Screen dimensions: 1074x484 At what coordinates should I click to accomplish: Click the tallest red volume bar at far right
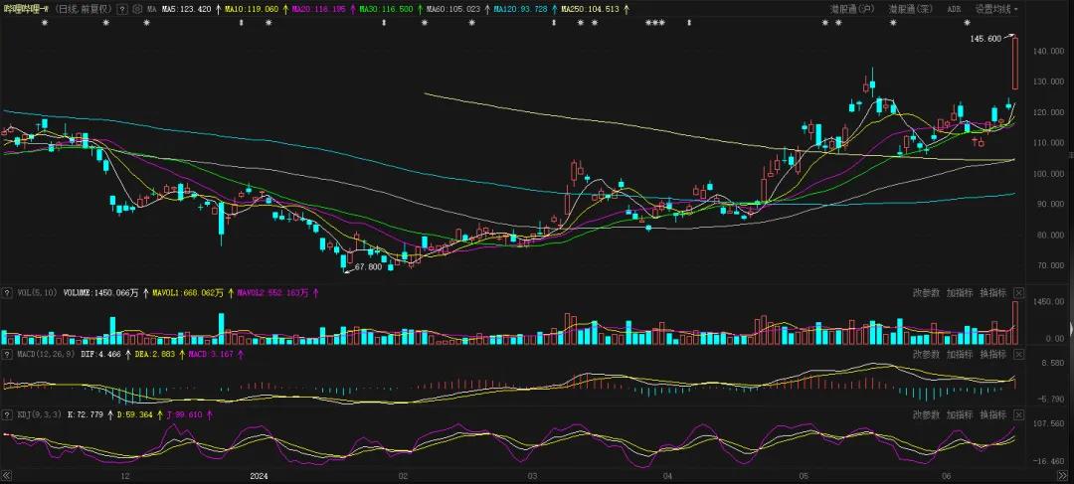pos(1015,322)
